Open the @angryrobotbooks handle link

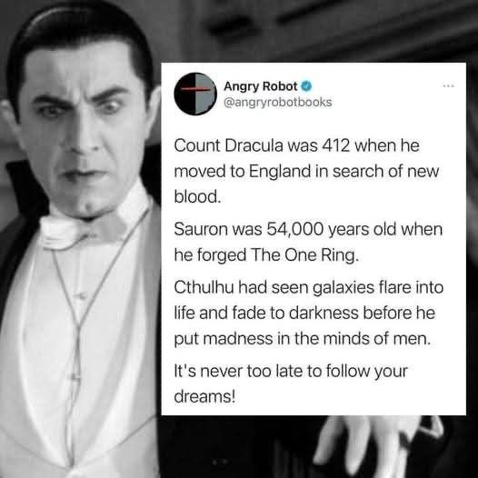pos(278,103)
